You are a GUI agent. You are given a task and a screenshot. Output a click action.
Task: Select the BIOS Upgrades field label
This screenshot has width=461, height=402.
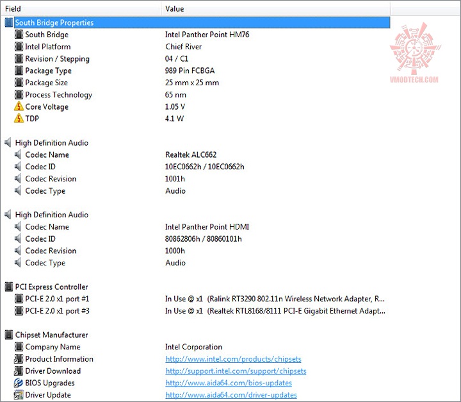coord(50,383)
